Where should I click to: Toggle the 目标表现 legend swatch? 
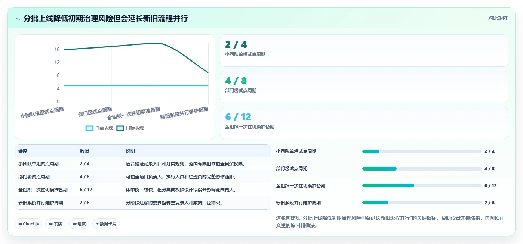point(120,128)
